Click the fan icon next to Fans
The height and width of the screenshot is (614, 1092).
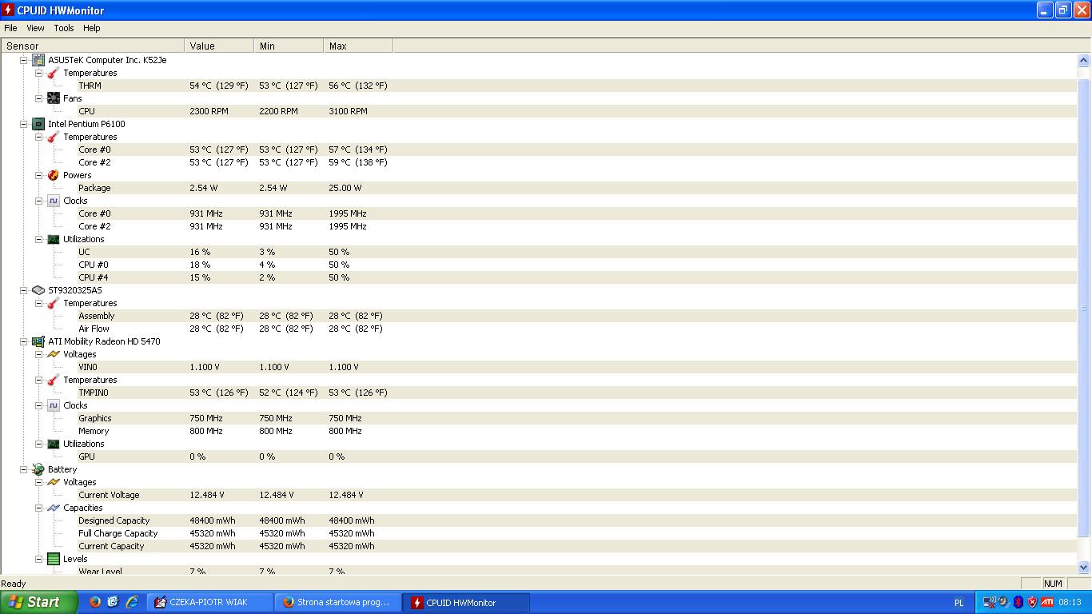click(x=54, y=98)
